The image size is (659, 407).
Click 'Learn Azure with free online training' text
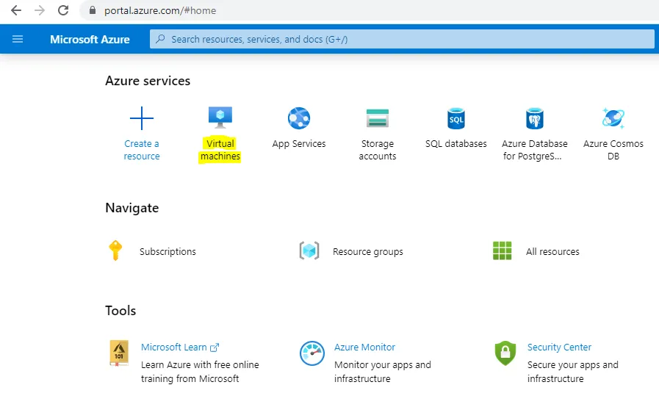[200, 372]
